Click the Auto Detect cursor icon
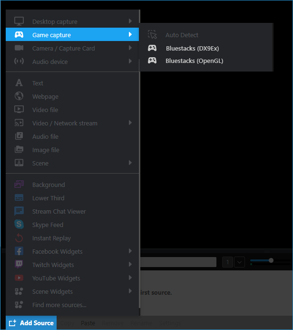 (152, 34)
